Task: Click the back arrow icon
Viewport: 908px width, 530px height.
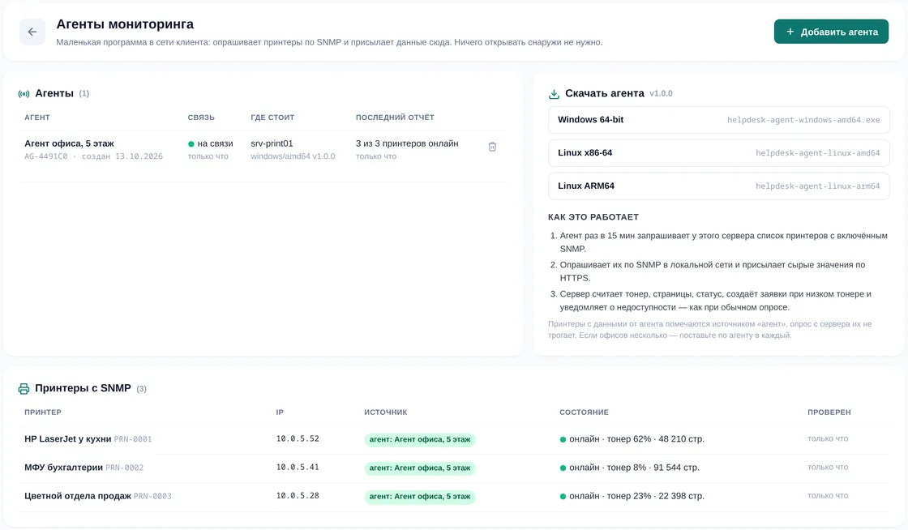Action: tap(32, 32)
